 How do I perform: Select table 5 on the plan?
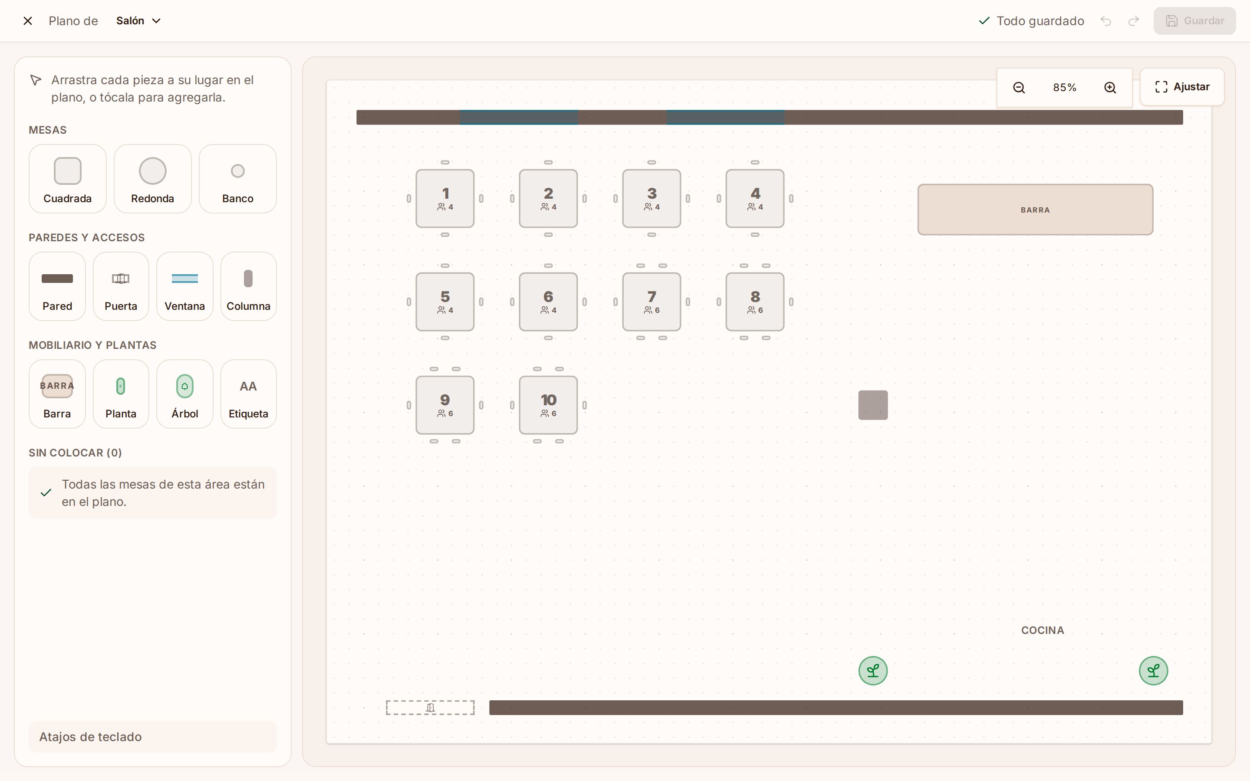click(x=445, y=302)
